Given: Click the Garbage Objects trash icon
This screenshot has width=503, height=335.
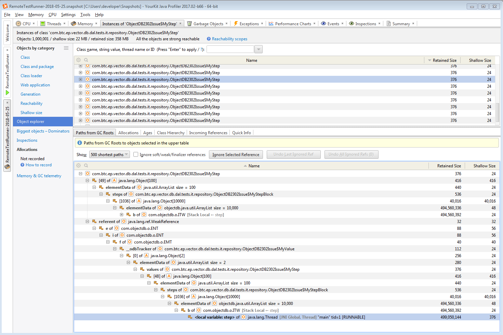Looking at the screenshot, I should click(x=189, y=24).
